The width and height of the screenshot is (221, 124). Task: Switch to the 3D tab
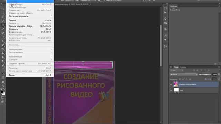click(x=171, y=67)
